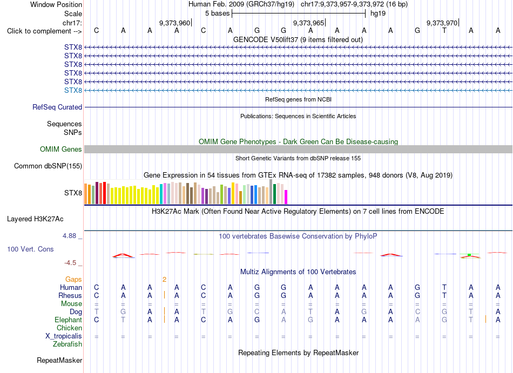Image resolution: width=513 pixels, height=373 pixels.
Task: Select the 'Mouse' species label
Action: [71, 304]
